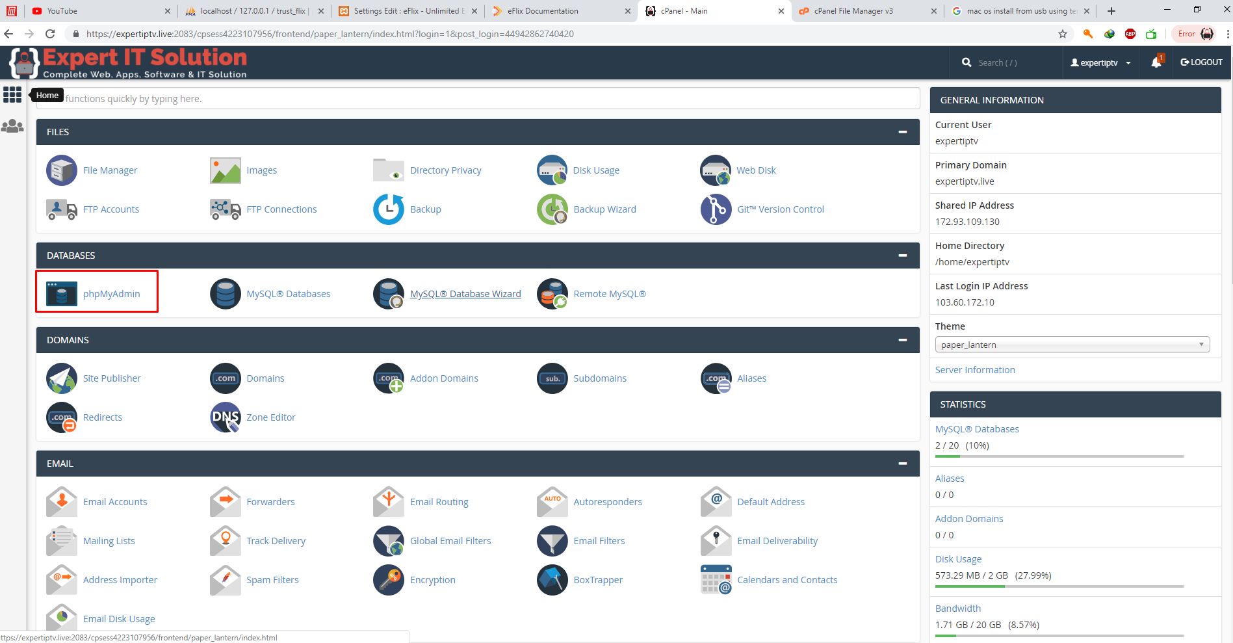Open the Aliases domain link
This screenshot has height=643, width=1233.
pyautogui.click(x=751, y=378)
